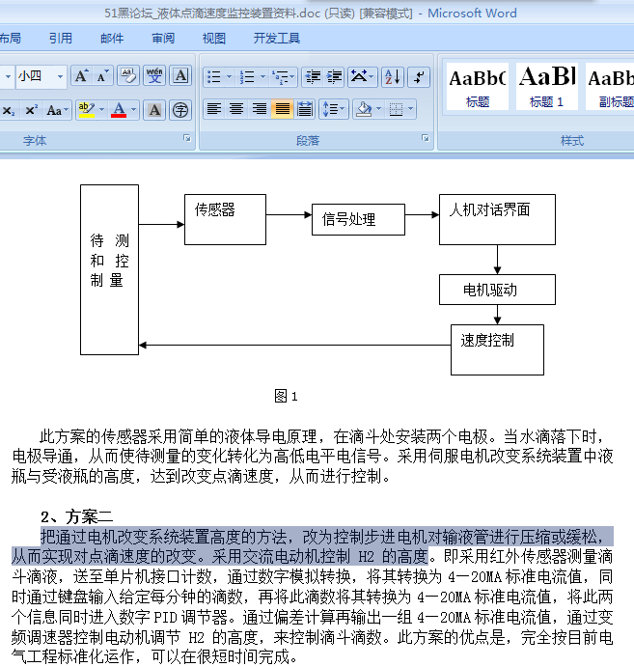This screenshot has width=634, height=667.
Task: Switch to the 审阅 tab
Action: [163, 39]
